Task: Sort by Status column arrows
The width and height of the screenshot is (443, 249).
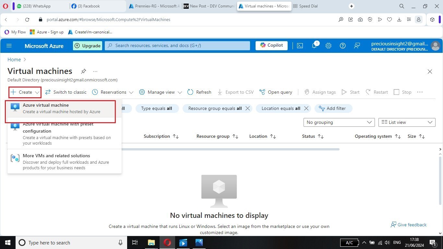Action: tap(321, 136)
